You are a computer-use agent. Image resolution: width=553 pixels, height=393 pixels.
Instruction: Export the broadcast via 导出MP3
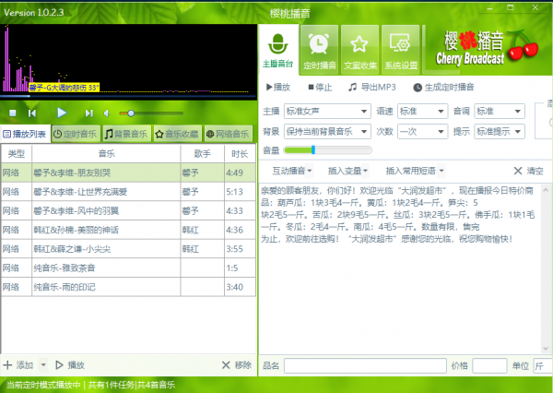click(372, 88)
